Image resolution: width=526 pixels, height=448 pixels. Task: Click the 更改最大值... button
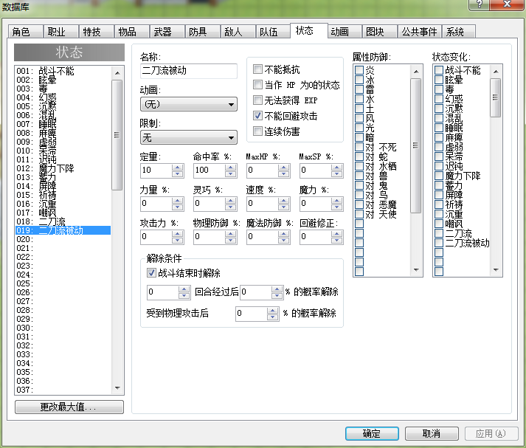tap(69, 407)
